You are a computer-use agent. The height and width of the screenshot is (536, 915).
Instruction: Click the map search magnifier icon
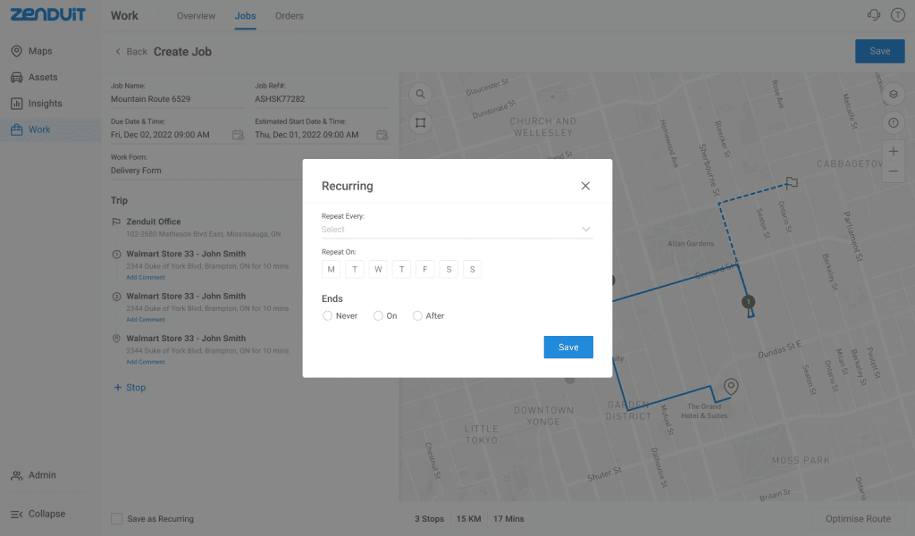pos(420,95)
